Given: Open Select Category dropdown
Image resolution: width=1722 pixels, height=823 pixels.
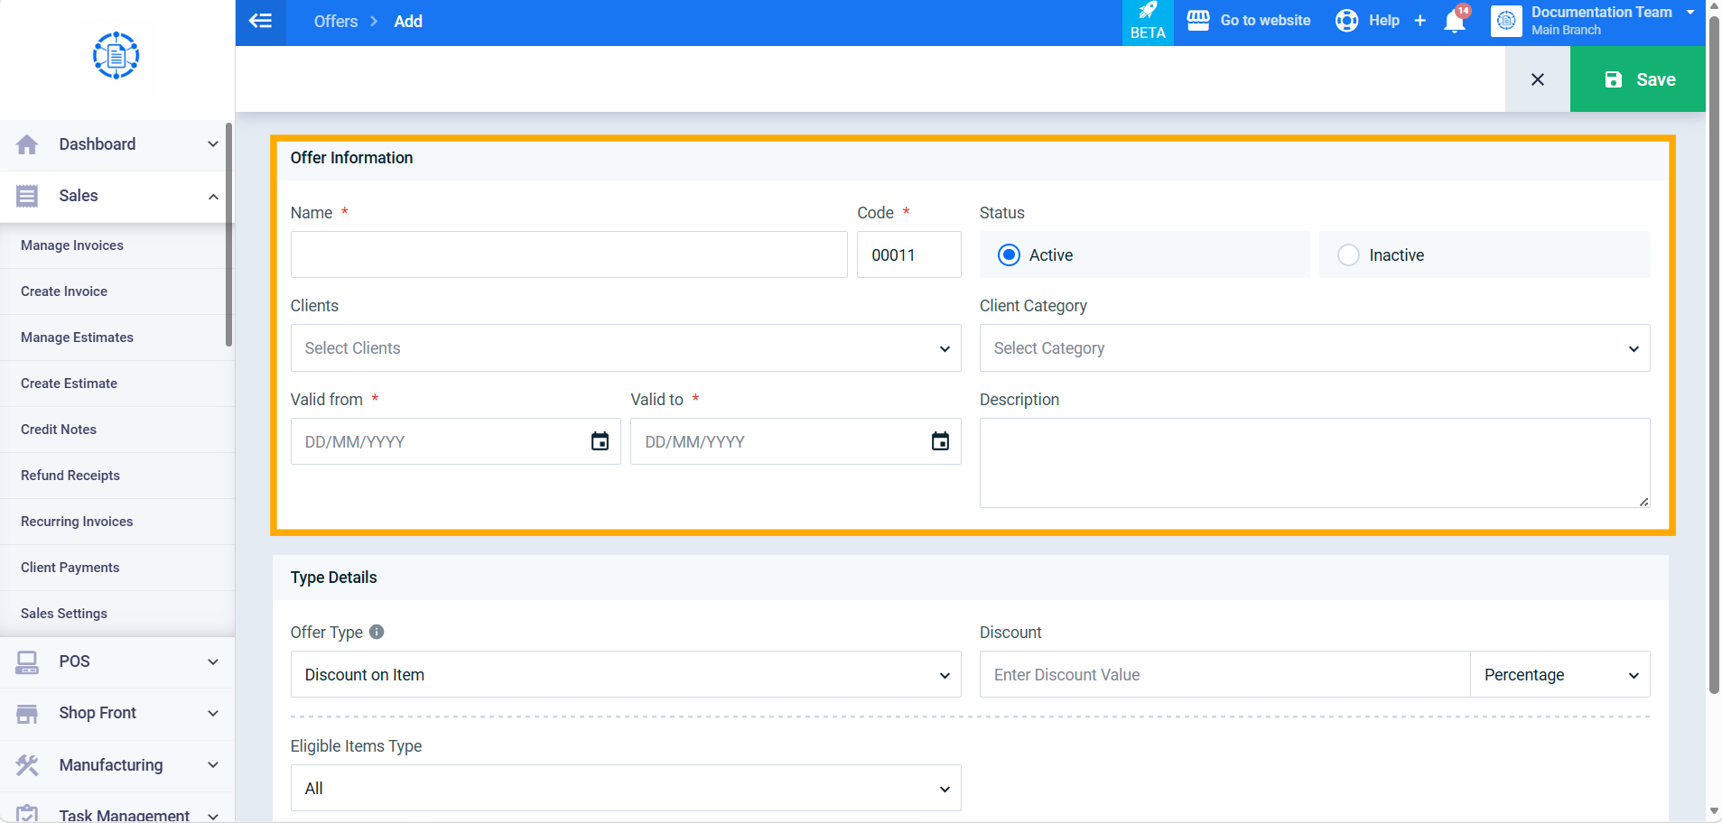Looking at the screenshot, I should tap(1315, 348).
